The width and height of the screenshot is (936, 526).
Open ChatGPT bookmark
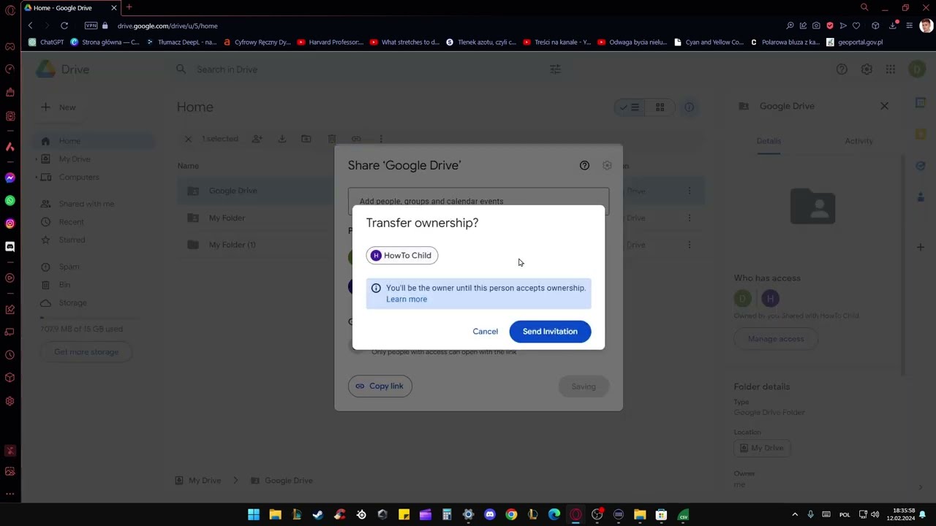tap(46, 42)
